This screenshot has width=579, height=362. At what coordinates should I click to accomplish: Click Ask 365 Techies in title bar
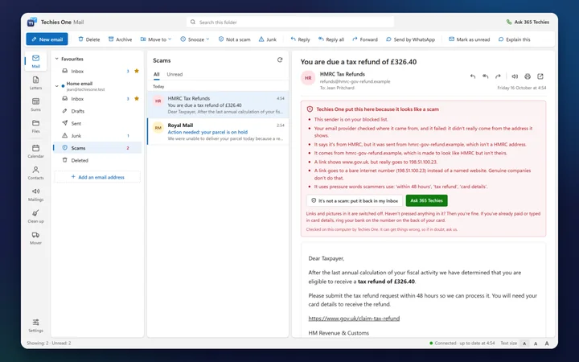pos(528,23)
